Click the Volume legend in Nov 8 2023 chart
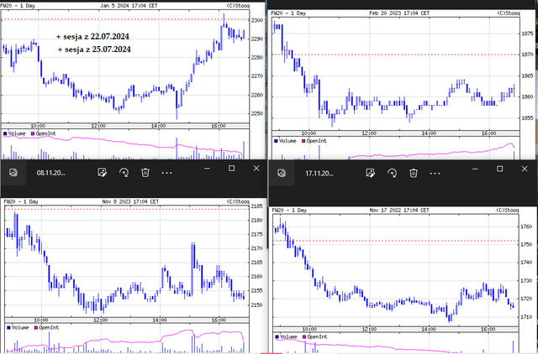The height and width of the screenshot is (354, 538). pyautogui.click(x=18, y=328)
